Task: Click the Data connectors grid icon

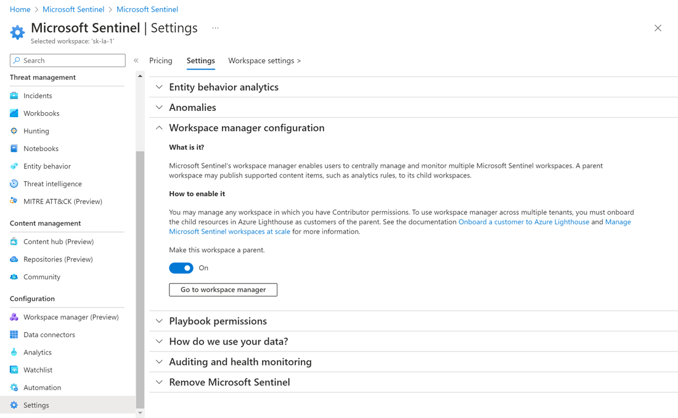Action: click(14, 335)
